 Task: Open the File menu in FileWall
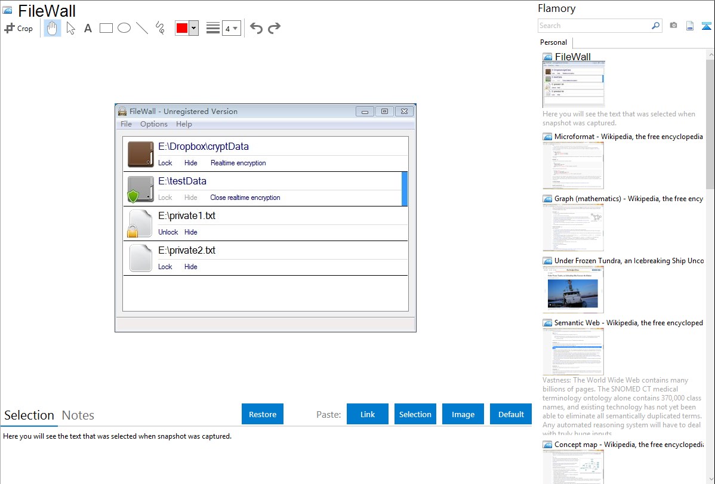(126, 124)
